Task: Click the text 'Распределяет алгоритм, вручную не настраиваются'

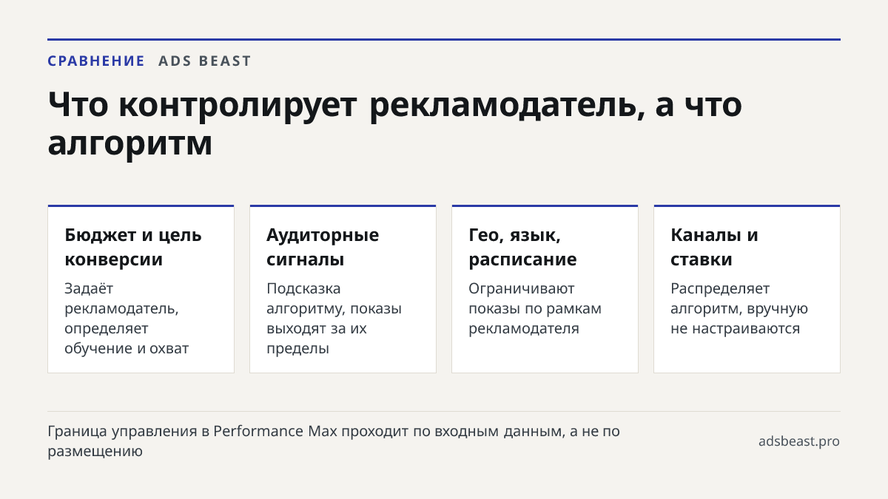Action: tap(739, 309)
